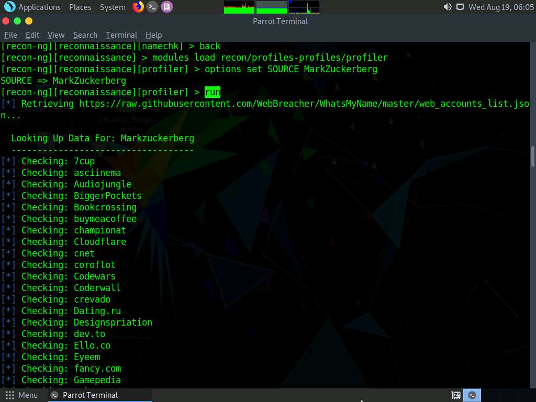
Task: Click the 'Checking: cnet' line
Action: (x=48, y=254)
